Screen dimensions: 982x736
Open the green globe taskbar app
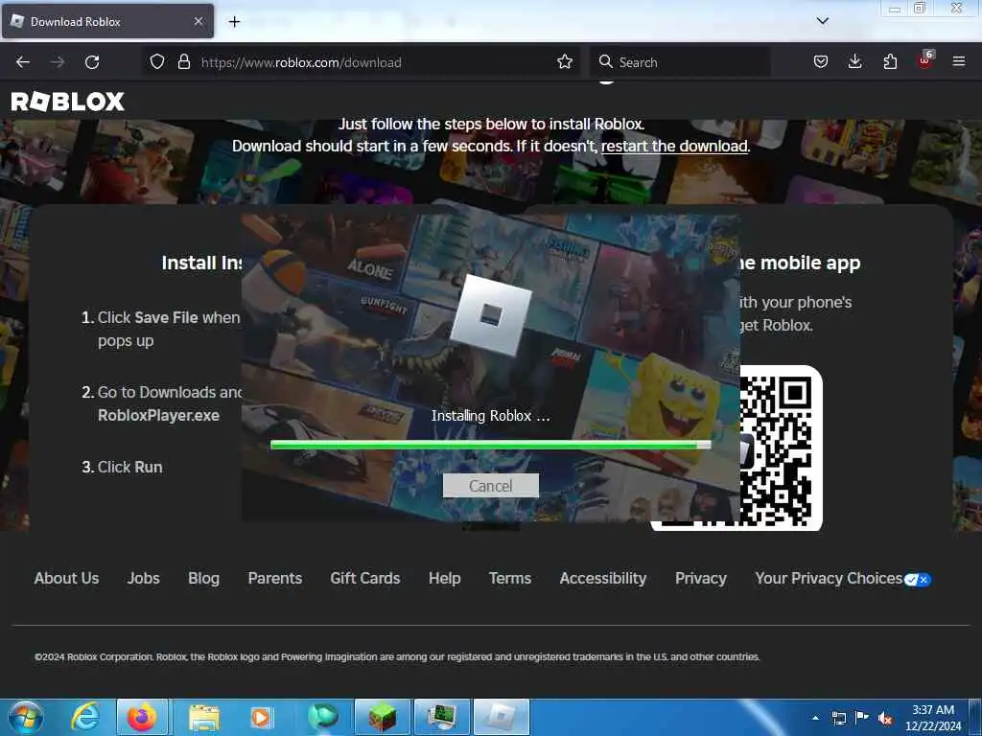click(x=322, y=717)
